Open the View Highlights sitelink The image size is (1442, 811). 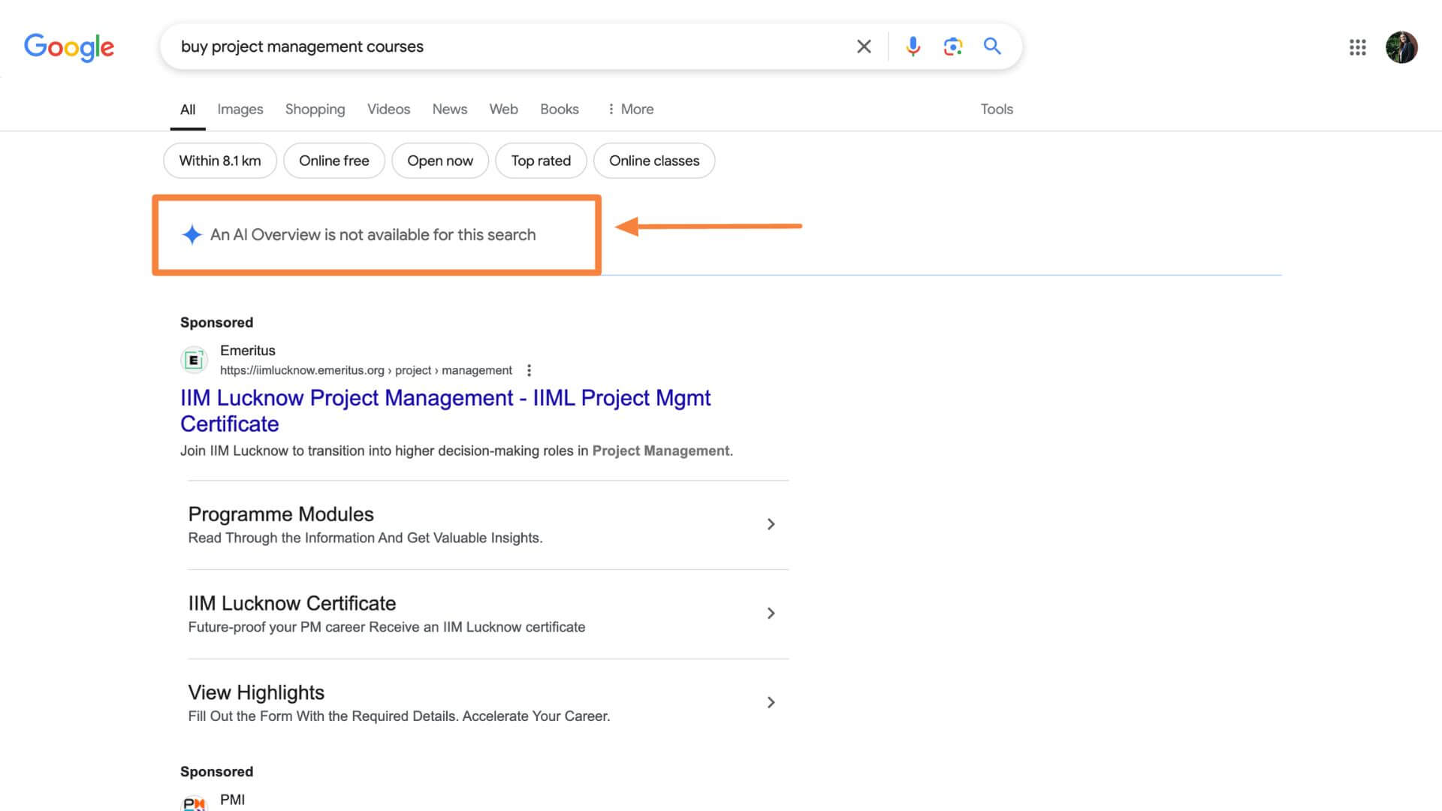[x=256, y=692]
